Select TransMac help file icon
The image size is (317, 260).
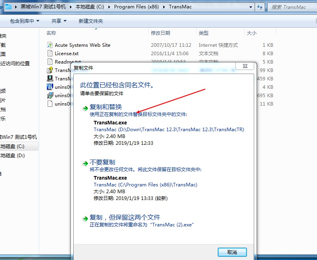(50, 70)
